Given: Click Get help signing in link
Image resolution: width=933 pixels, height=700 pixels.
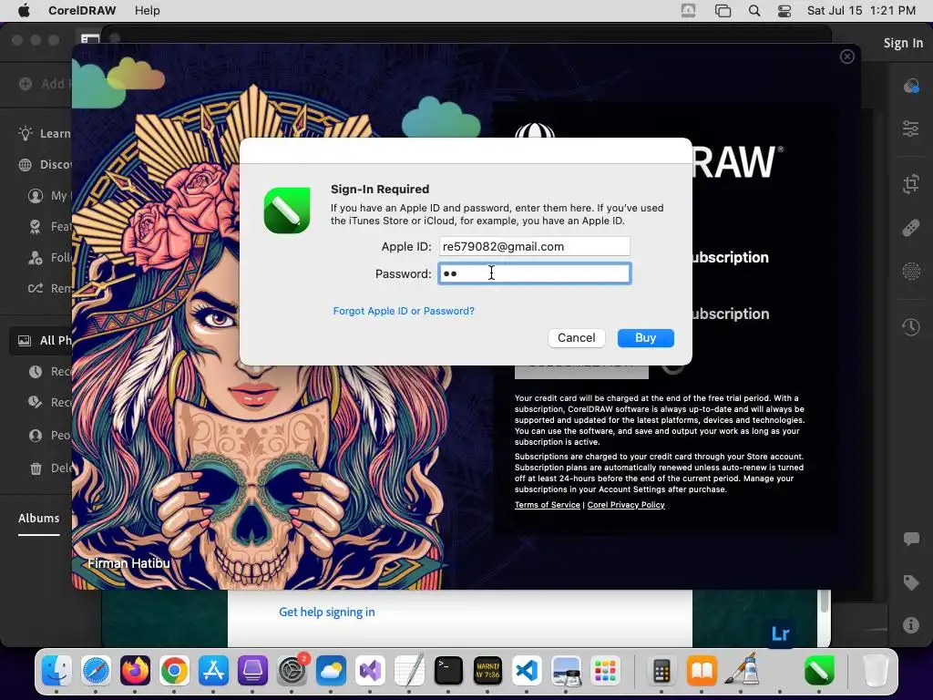Looking at the screenshot, I should click(x=327, y=612).
